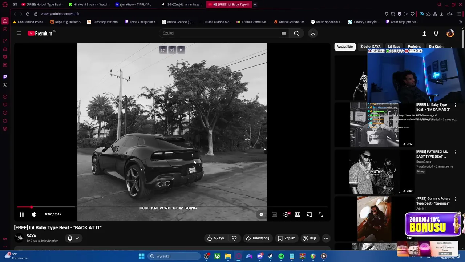
Task: Open Steam from the taskbar
Action: [270, 256]
